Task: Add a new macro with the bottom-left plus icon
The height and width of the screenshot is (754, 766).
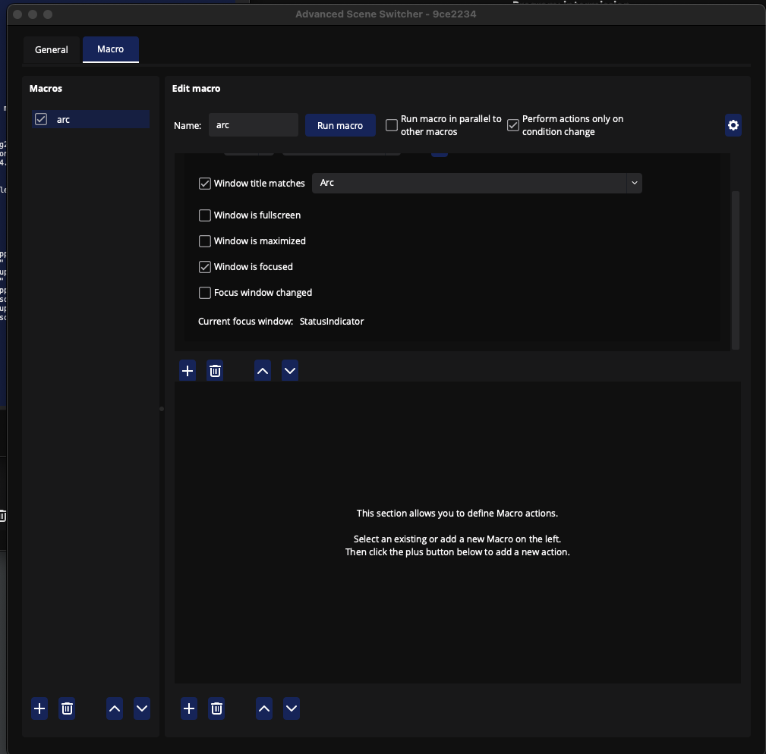Action: [39, 708]
